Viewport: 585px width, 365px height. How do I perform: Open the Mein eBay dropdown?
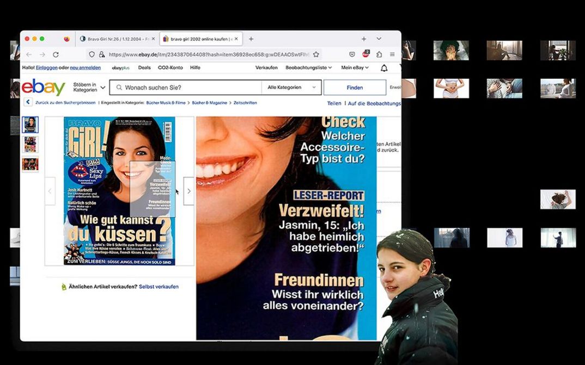coord(355,68)
